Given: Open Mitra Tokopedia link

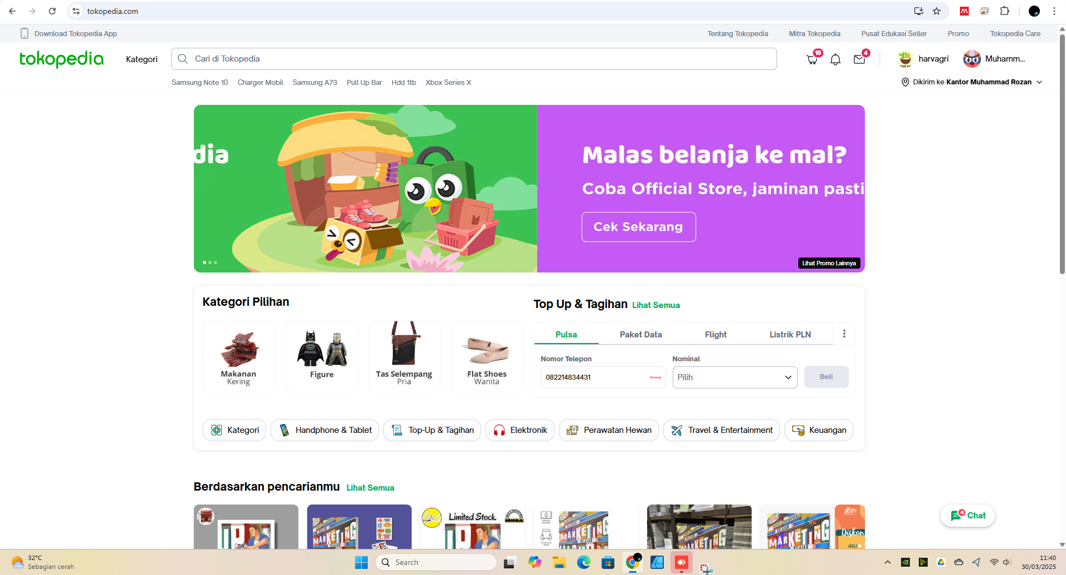Looking at the screenshot, I should tap(814, 33).
